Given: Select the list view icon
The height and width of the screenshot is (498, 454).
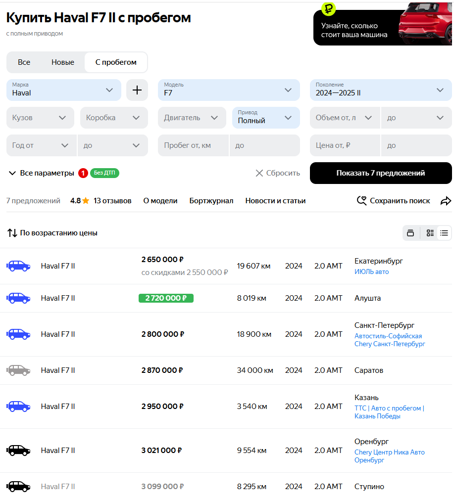Looking at the screenshot, I should (x=444, y=233).
